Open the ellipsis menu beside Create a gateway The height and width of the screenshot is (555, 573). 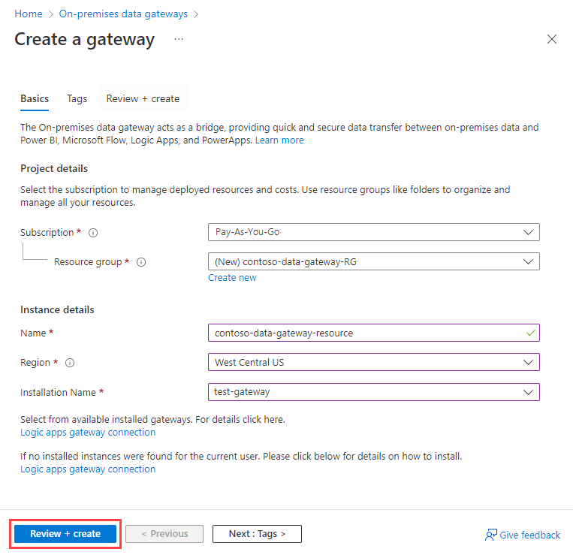coord(179,39)
